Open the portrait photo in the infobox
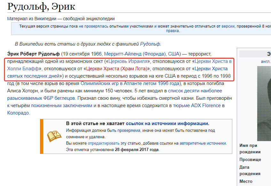Image resolution: width=271 pixels, height=186 pixels. pyautogui.click(x=264, y=104)
